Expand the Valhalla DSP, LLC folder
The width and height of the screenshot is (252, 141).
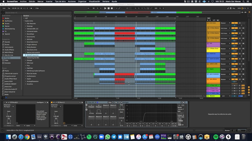click(26, 29)
